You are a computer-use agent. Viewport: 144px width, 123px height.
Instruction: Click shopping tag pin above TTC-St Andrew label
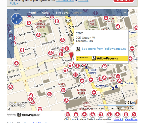point(104,66)
